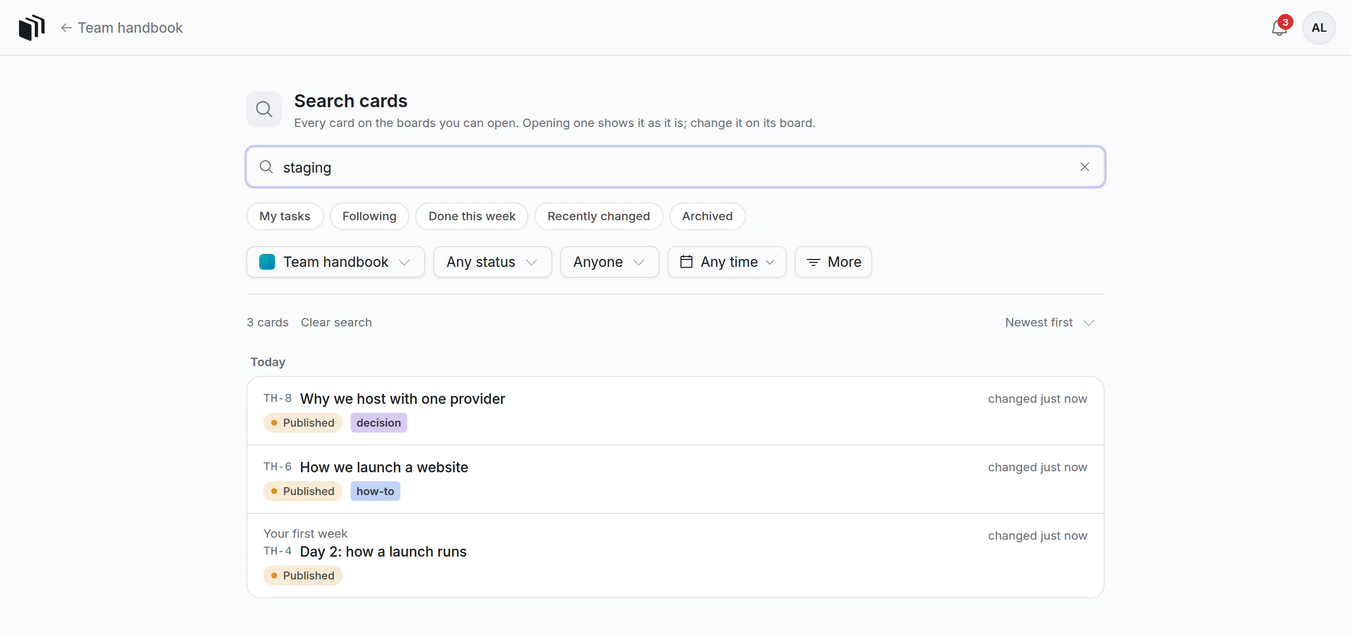
Task: Click the large search cards icon
Action: tap(264, 109)
